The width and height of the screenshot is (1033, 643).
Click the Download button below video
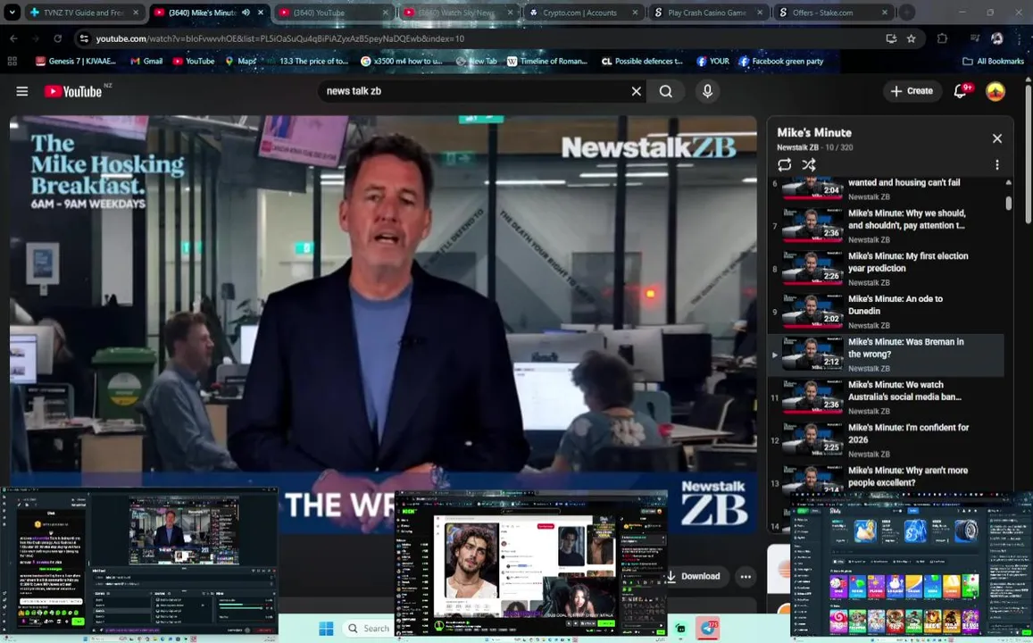click(693, 576)
